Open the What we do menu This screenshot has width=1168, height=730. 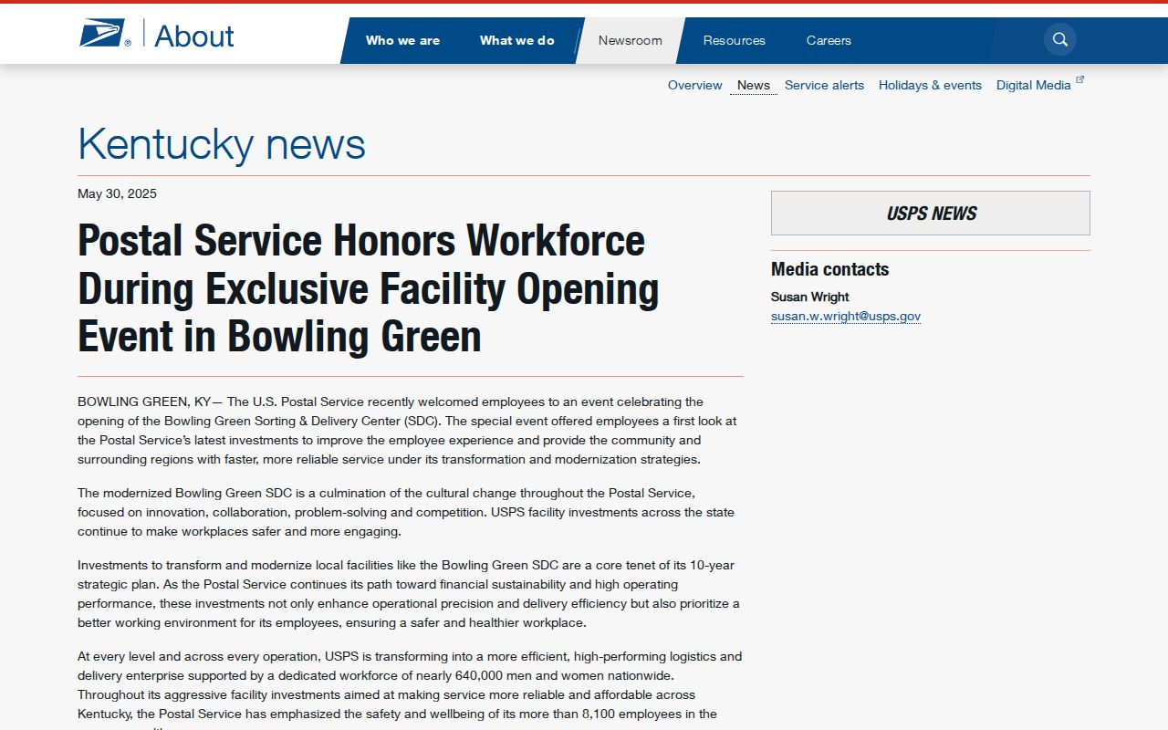[517, 40]
